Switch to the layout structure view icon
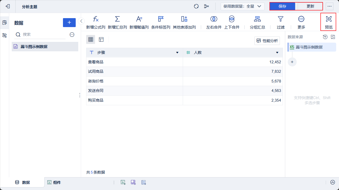Viewport: 339px width, 190px height. [x=101, y=40]
